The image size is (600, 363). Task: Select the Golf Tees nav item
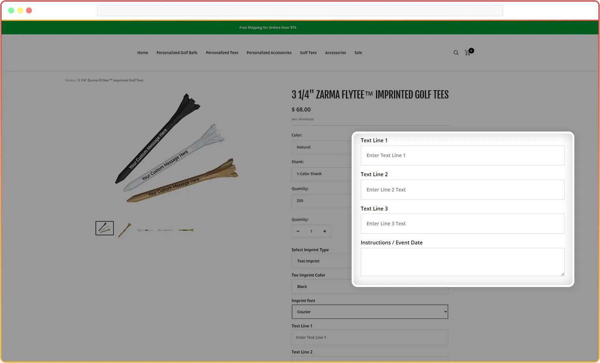pos(308,52)
